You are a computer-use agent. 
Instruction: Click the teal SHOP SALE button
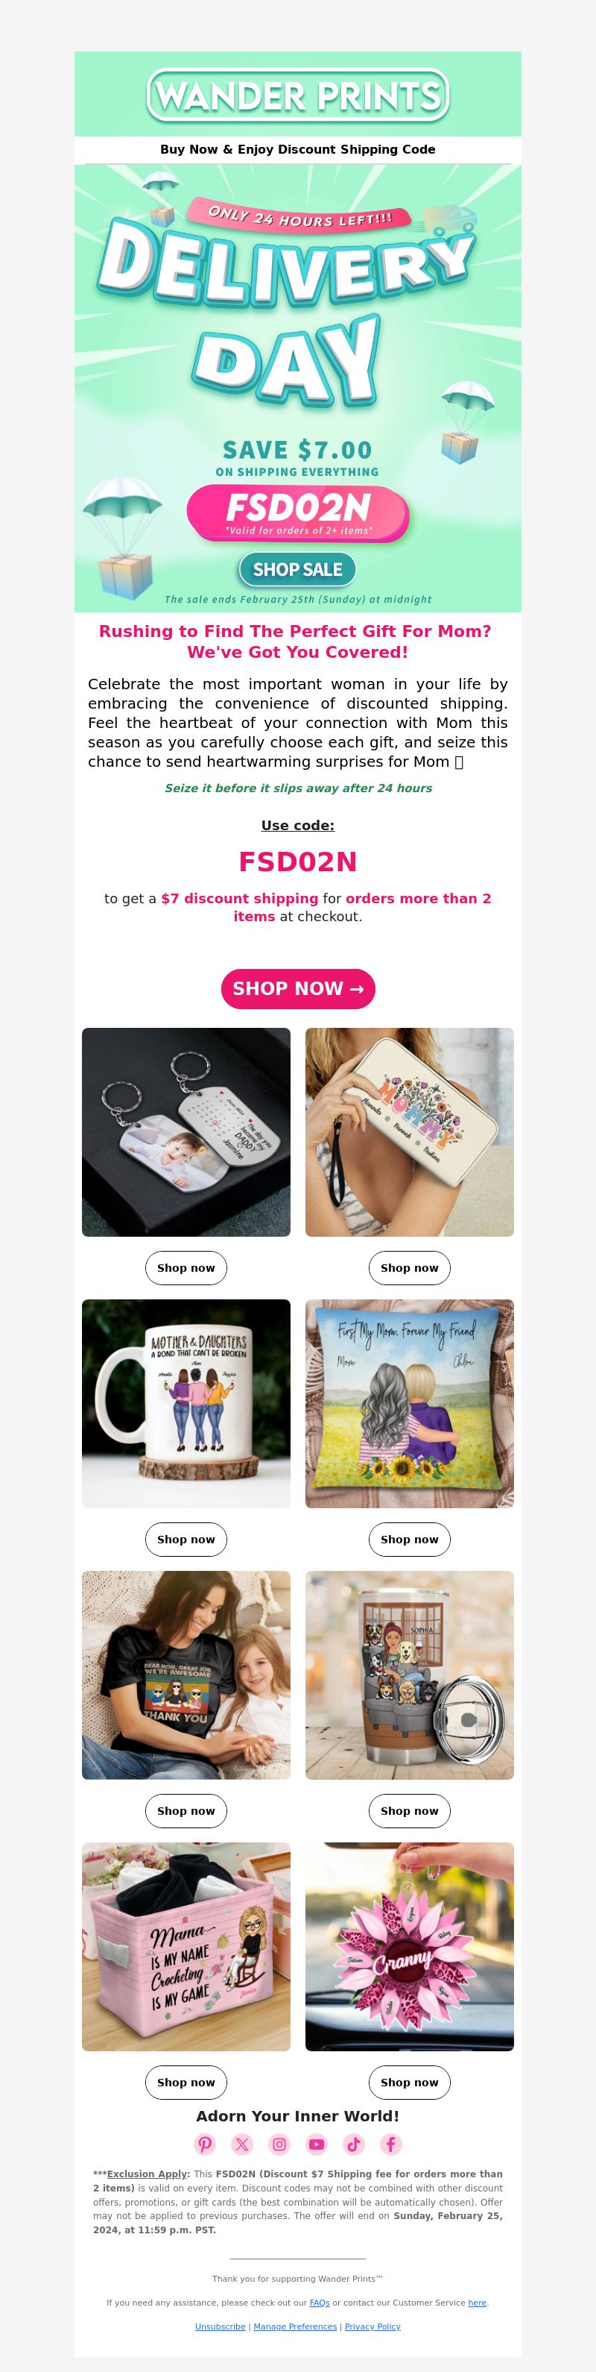tap(297, 570)
